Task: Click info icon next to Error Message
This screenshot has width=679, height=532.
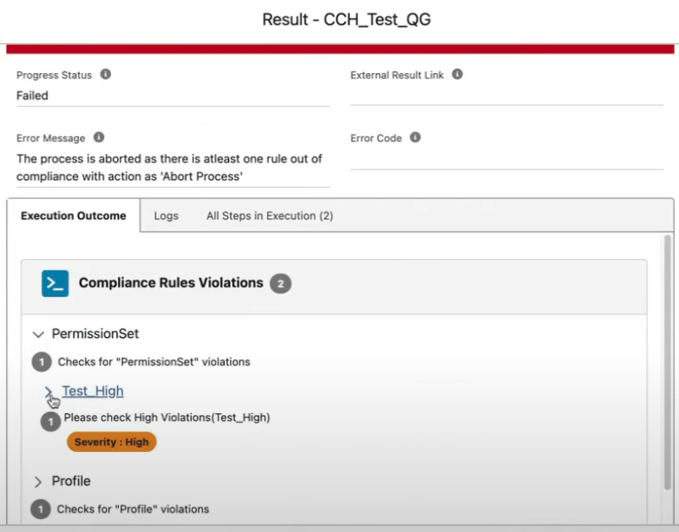Action: [x=99, y=138]
